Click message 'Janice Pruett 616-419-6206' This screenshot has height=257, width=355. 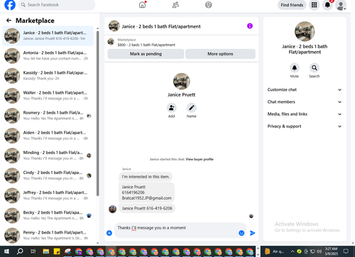(x=147, y=208)
